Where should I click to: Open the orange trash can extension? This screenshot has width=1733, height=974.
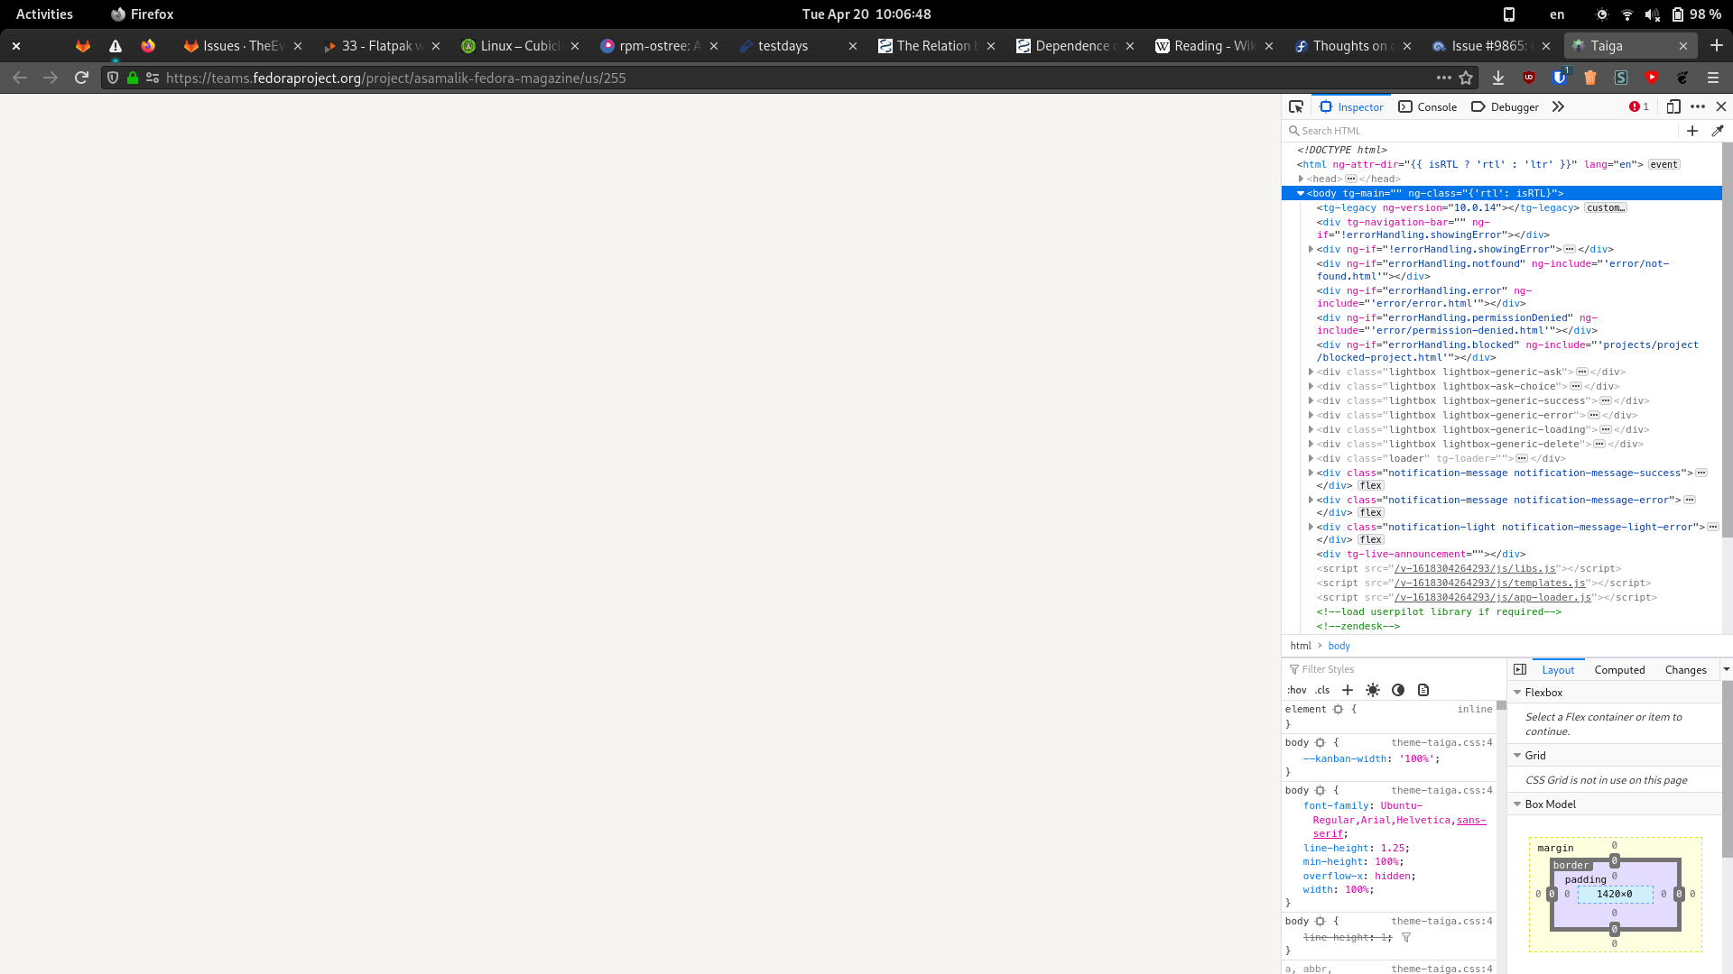click(1590, 78)
